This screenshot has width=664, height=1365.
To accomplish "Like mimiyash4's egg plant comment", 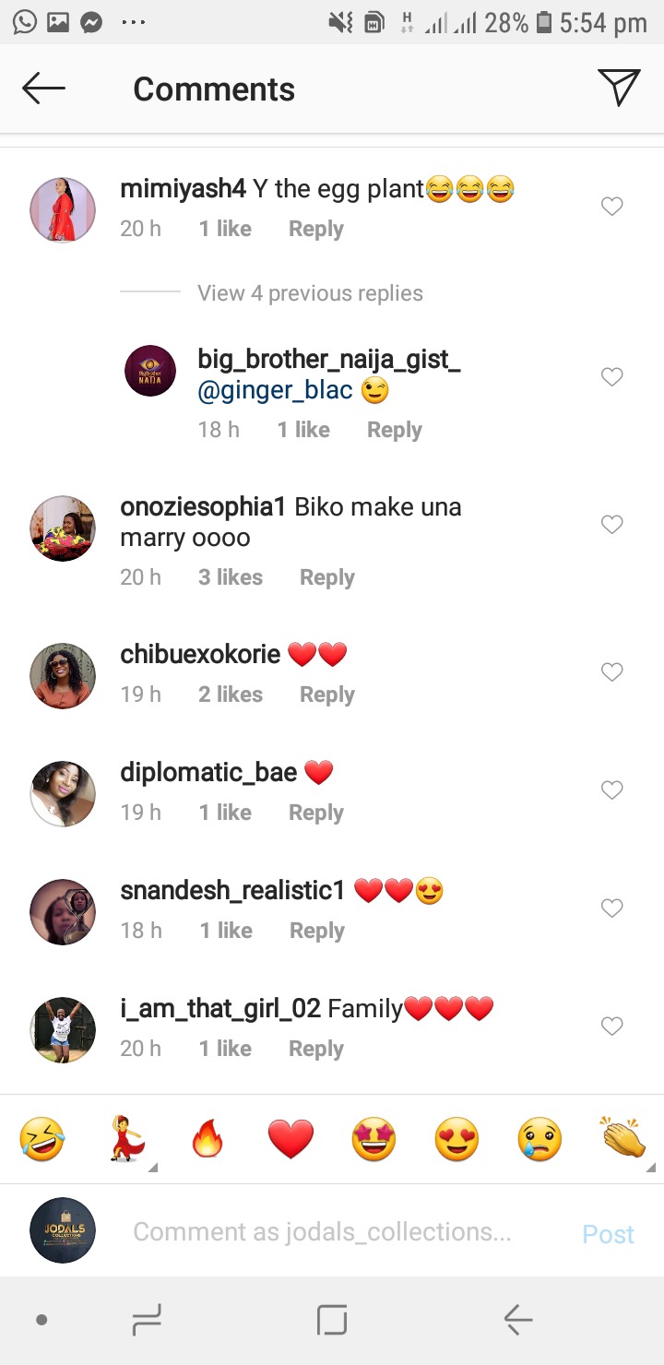I will coord(611,207).
